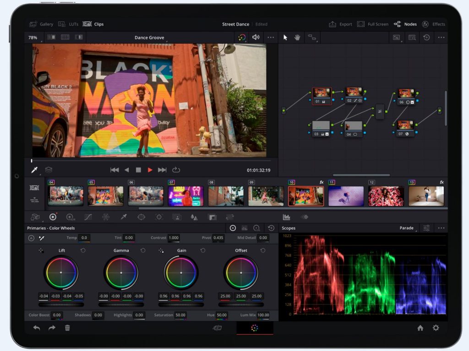This screenshot has width=469, height=351.
Task: Click Lift black point picker crosshair
Action: 41,250
